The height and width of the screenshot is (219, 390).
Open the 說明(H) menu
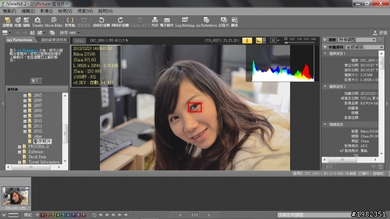pyautogui.click(x=105, y=11)
